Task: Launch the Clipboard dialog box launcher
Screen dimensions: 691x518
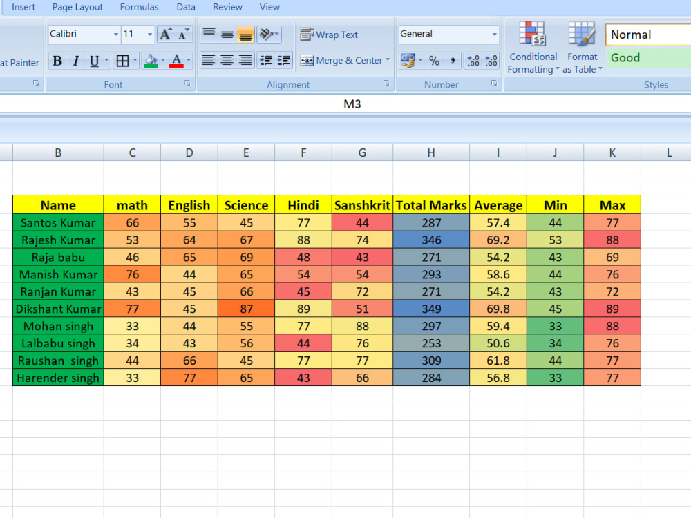Action: [x=36, y=84]
